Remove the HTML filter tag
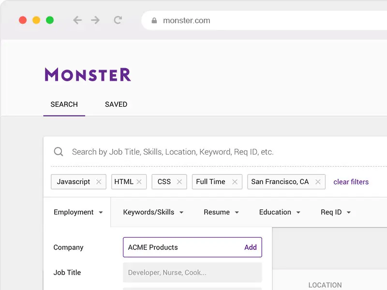This screenshot has height=290, width=387. pyautogui.click(x=139, y=182)
